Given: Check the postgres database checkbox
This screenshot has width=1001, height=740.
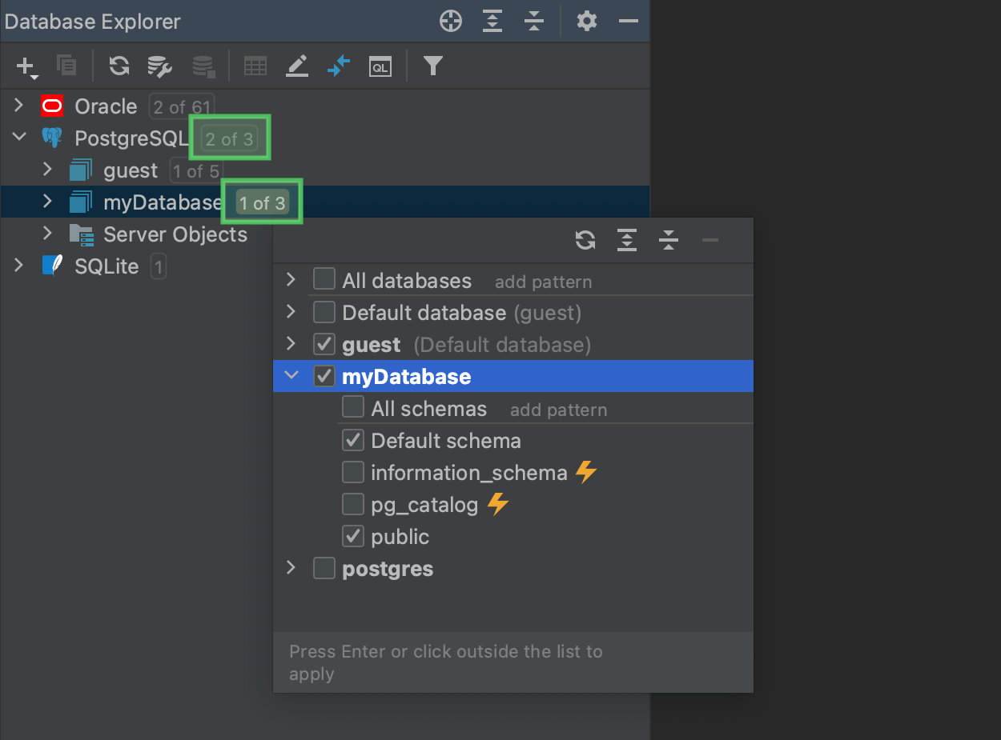Looking at the screenshot, I should 324,568.
